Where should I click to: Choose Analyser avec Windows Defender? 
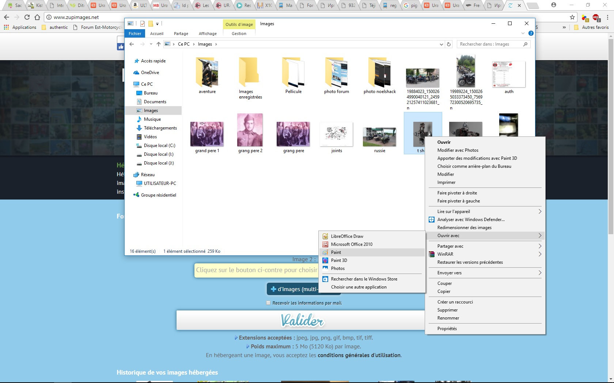pyautogui.click(x=485, y=220)
